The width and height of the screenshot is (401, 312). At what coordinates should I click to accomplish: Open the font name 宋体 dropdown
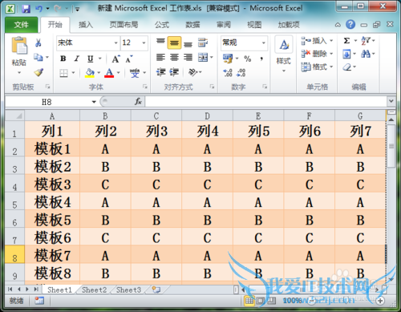click(115, 43)
